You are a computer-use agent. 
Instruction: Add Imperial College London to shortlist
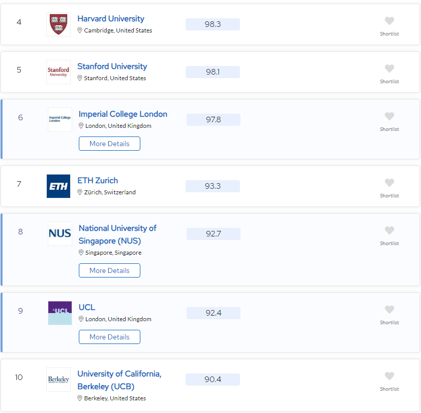[x=389, y=116]
